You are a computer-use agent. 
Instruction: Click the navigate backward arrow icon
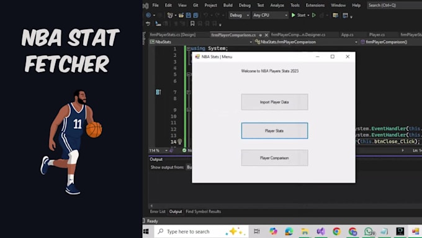(x=148, y=16)
